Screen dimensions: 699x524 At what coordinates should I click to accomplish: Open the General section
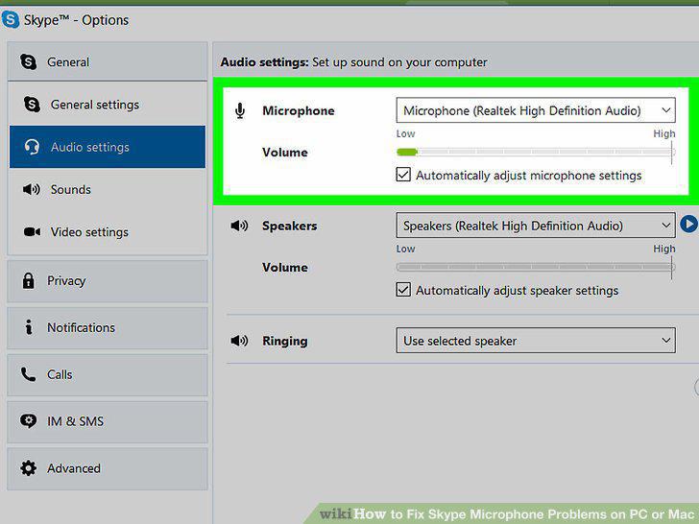coord(108,62)
